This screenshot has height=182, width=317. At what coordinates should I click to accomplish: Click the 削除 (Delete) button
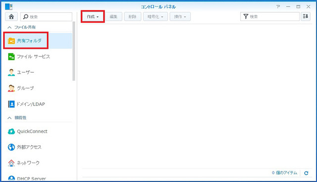(132, 16)
